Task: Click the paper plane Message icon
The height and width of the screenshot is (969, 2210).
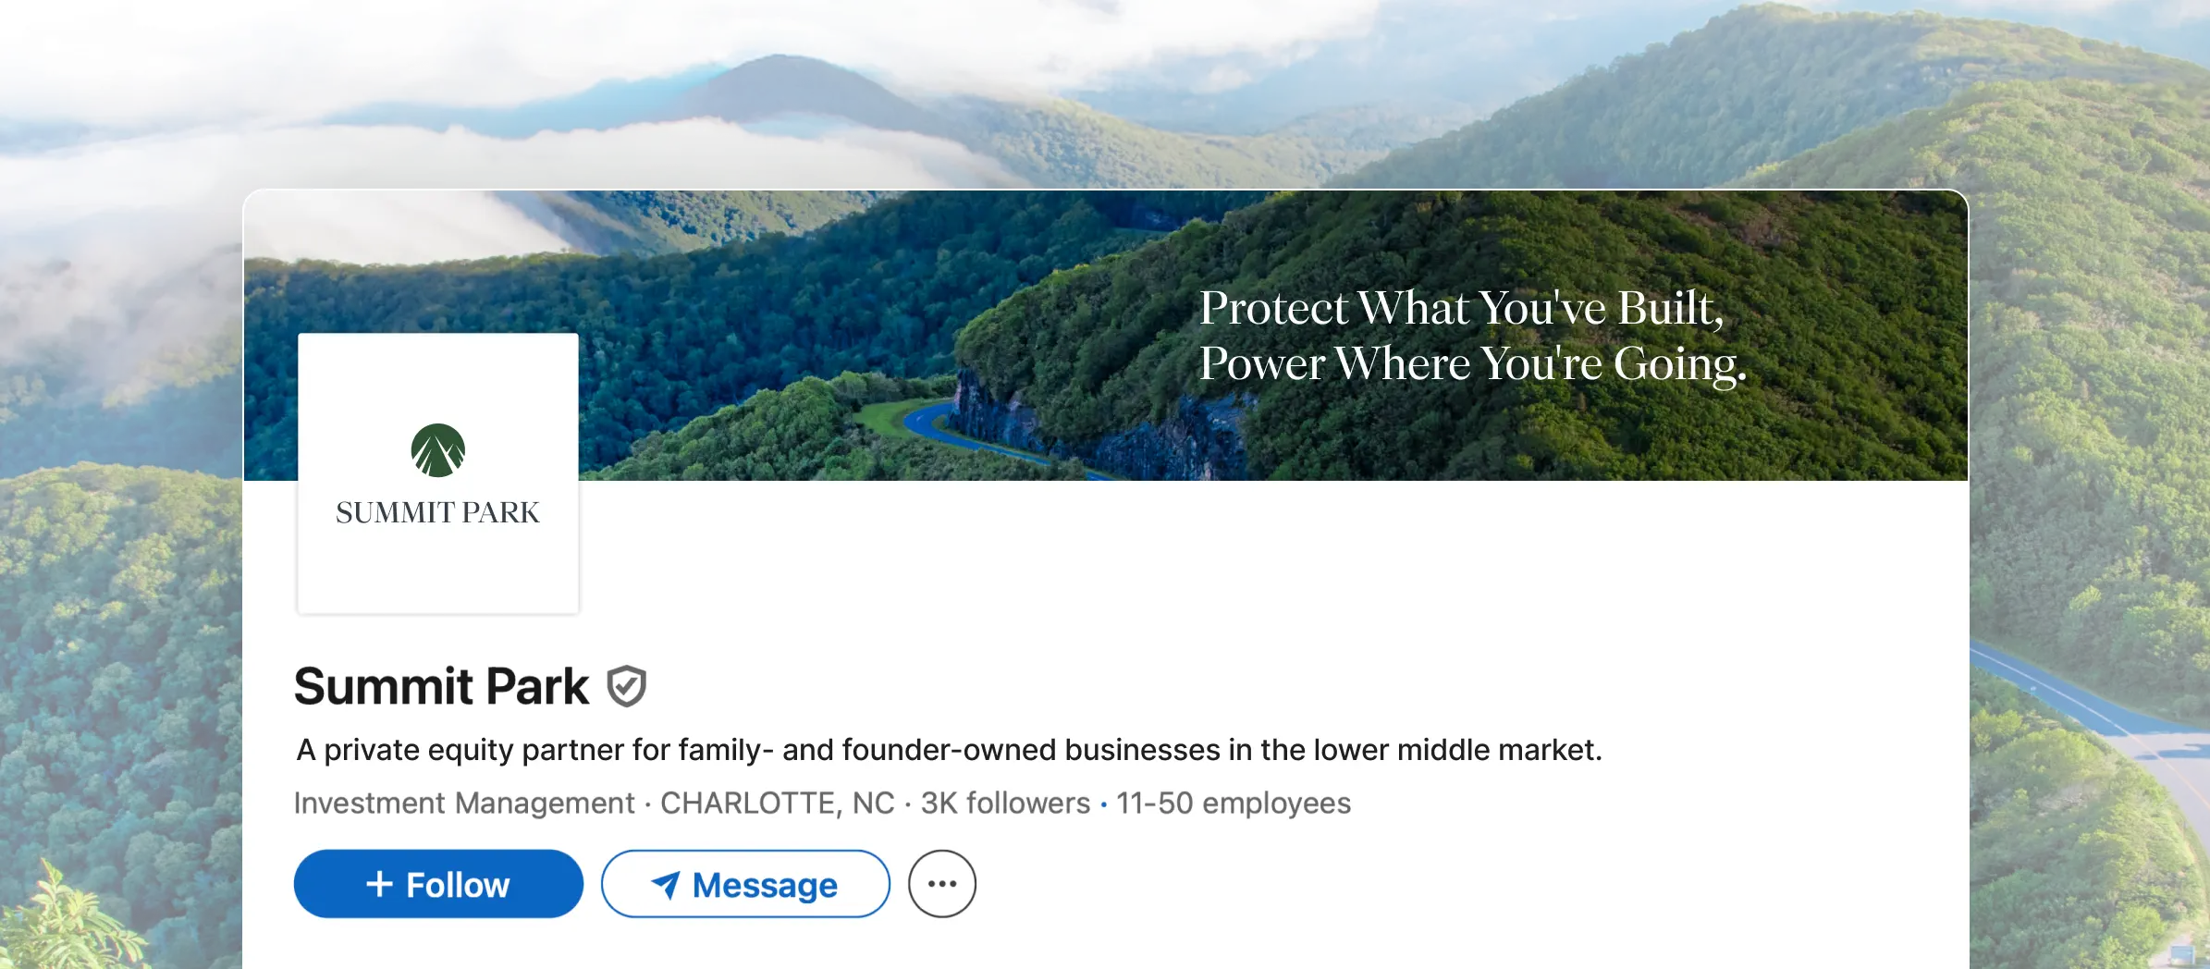Action: click(666, 885)
